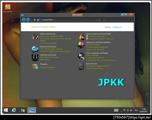Expand the chevron before Control Panel breadcrumb

tap(41, 20)
